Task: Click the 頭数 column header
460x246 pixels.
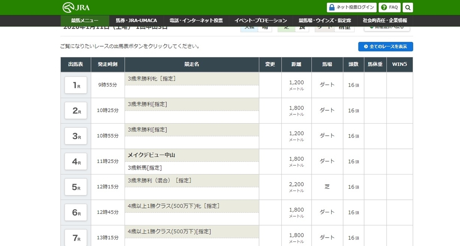Action: click(x=353, y=65)
